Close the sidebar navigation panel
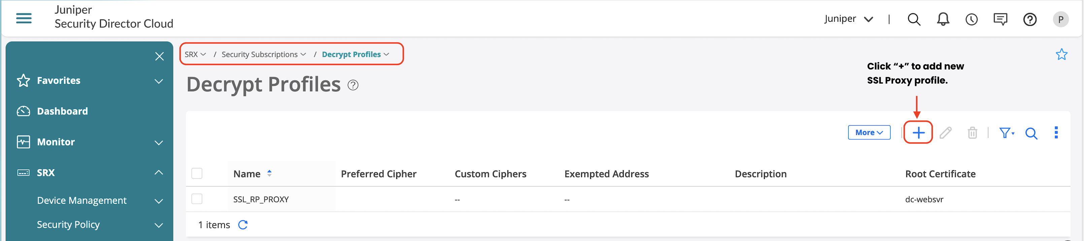Screen dimensions: 1084x241 pyautogui.click(x=159, y=56)
